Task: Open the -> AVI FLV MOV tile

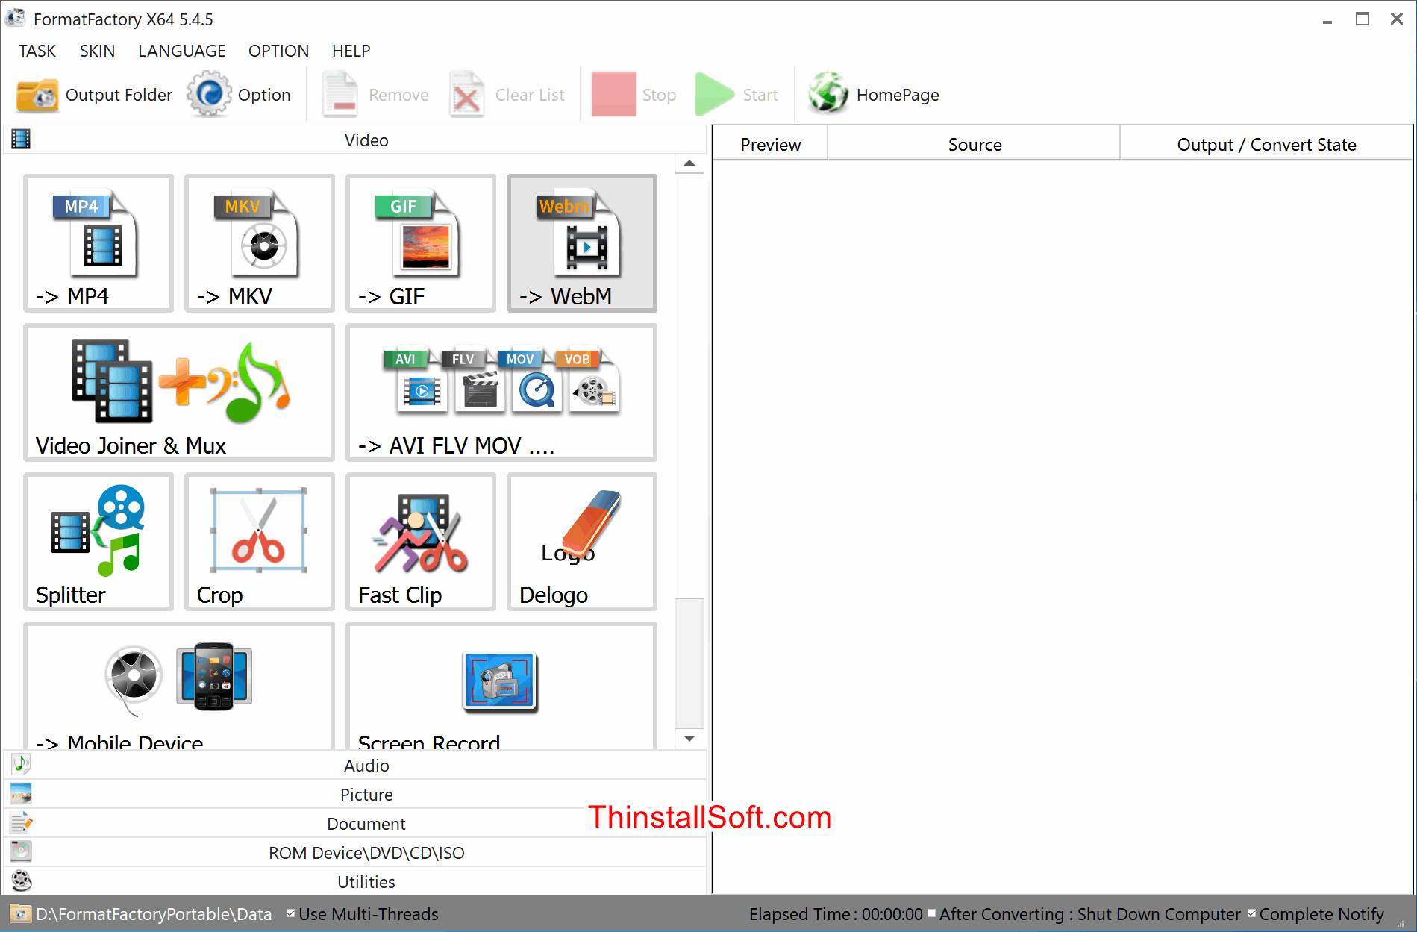Action: pyautogui.click(x=501, y=392)
